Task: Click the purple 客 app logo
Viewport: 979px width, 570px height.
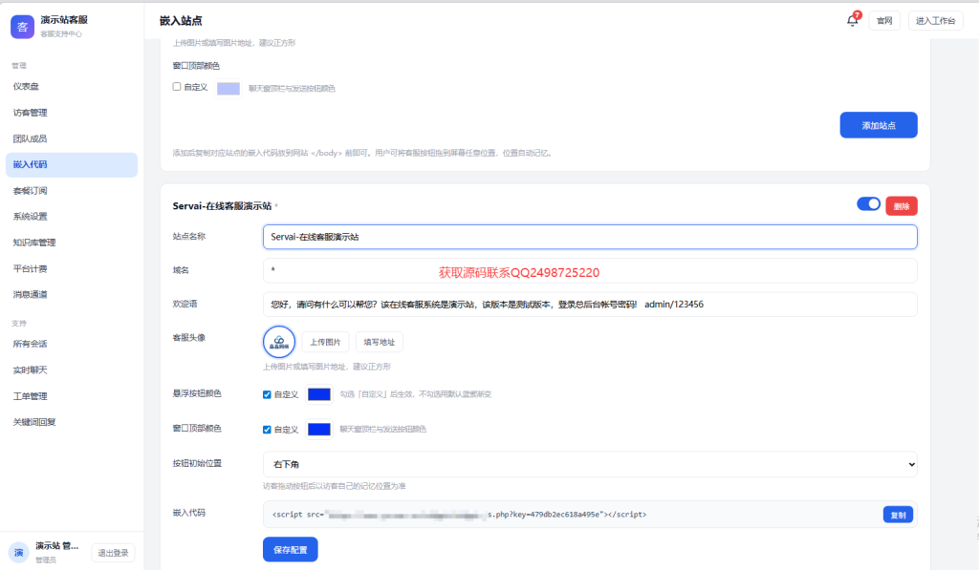Action: 23,27
